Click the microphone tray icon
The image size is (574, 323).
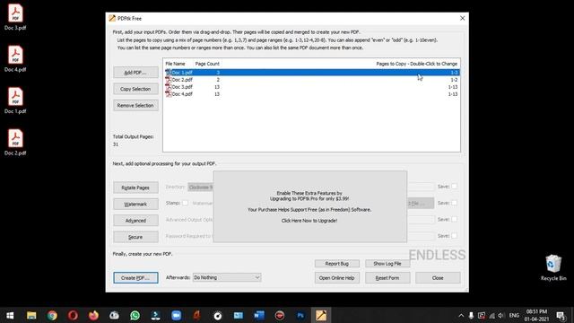coord(471,315)
